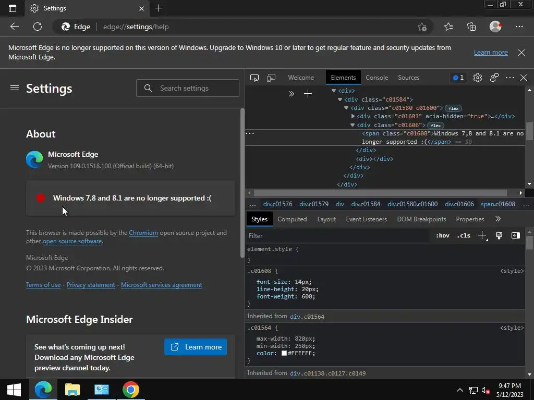Click the blue Learn more Insider button
The height and width of the screenshot is (400, 534).
(x=196, y=347)
